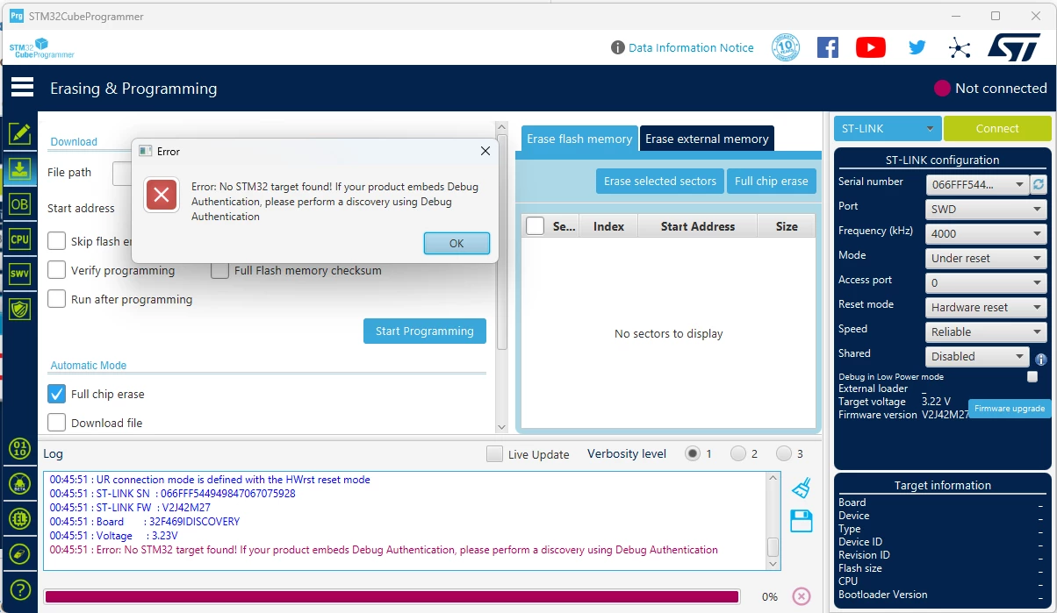Uncheck Full chip erase in Automatic Mode
The image size is (1057, 613).
(x=56, y=394)
